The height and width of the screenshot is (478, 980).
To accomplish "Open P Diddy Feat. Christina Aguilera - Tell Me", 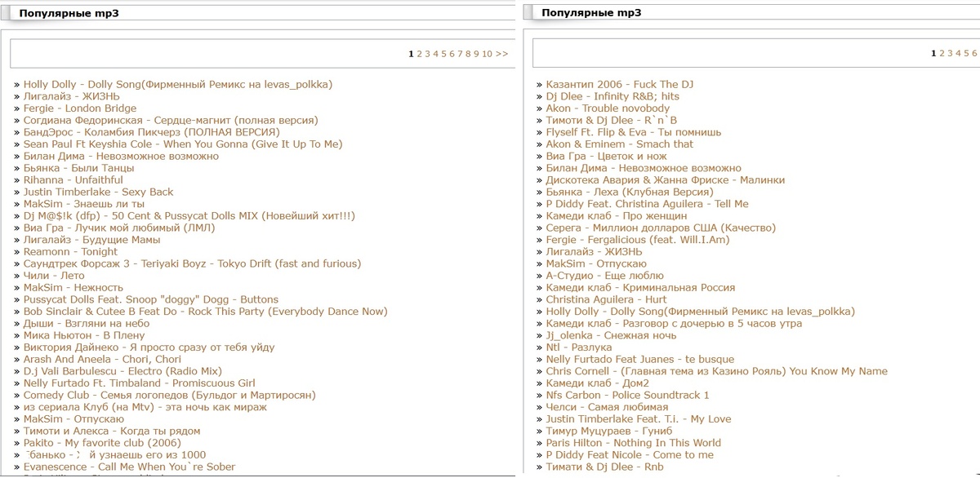I will tap(648, 204).
